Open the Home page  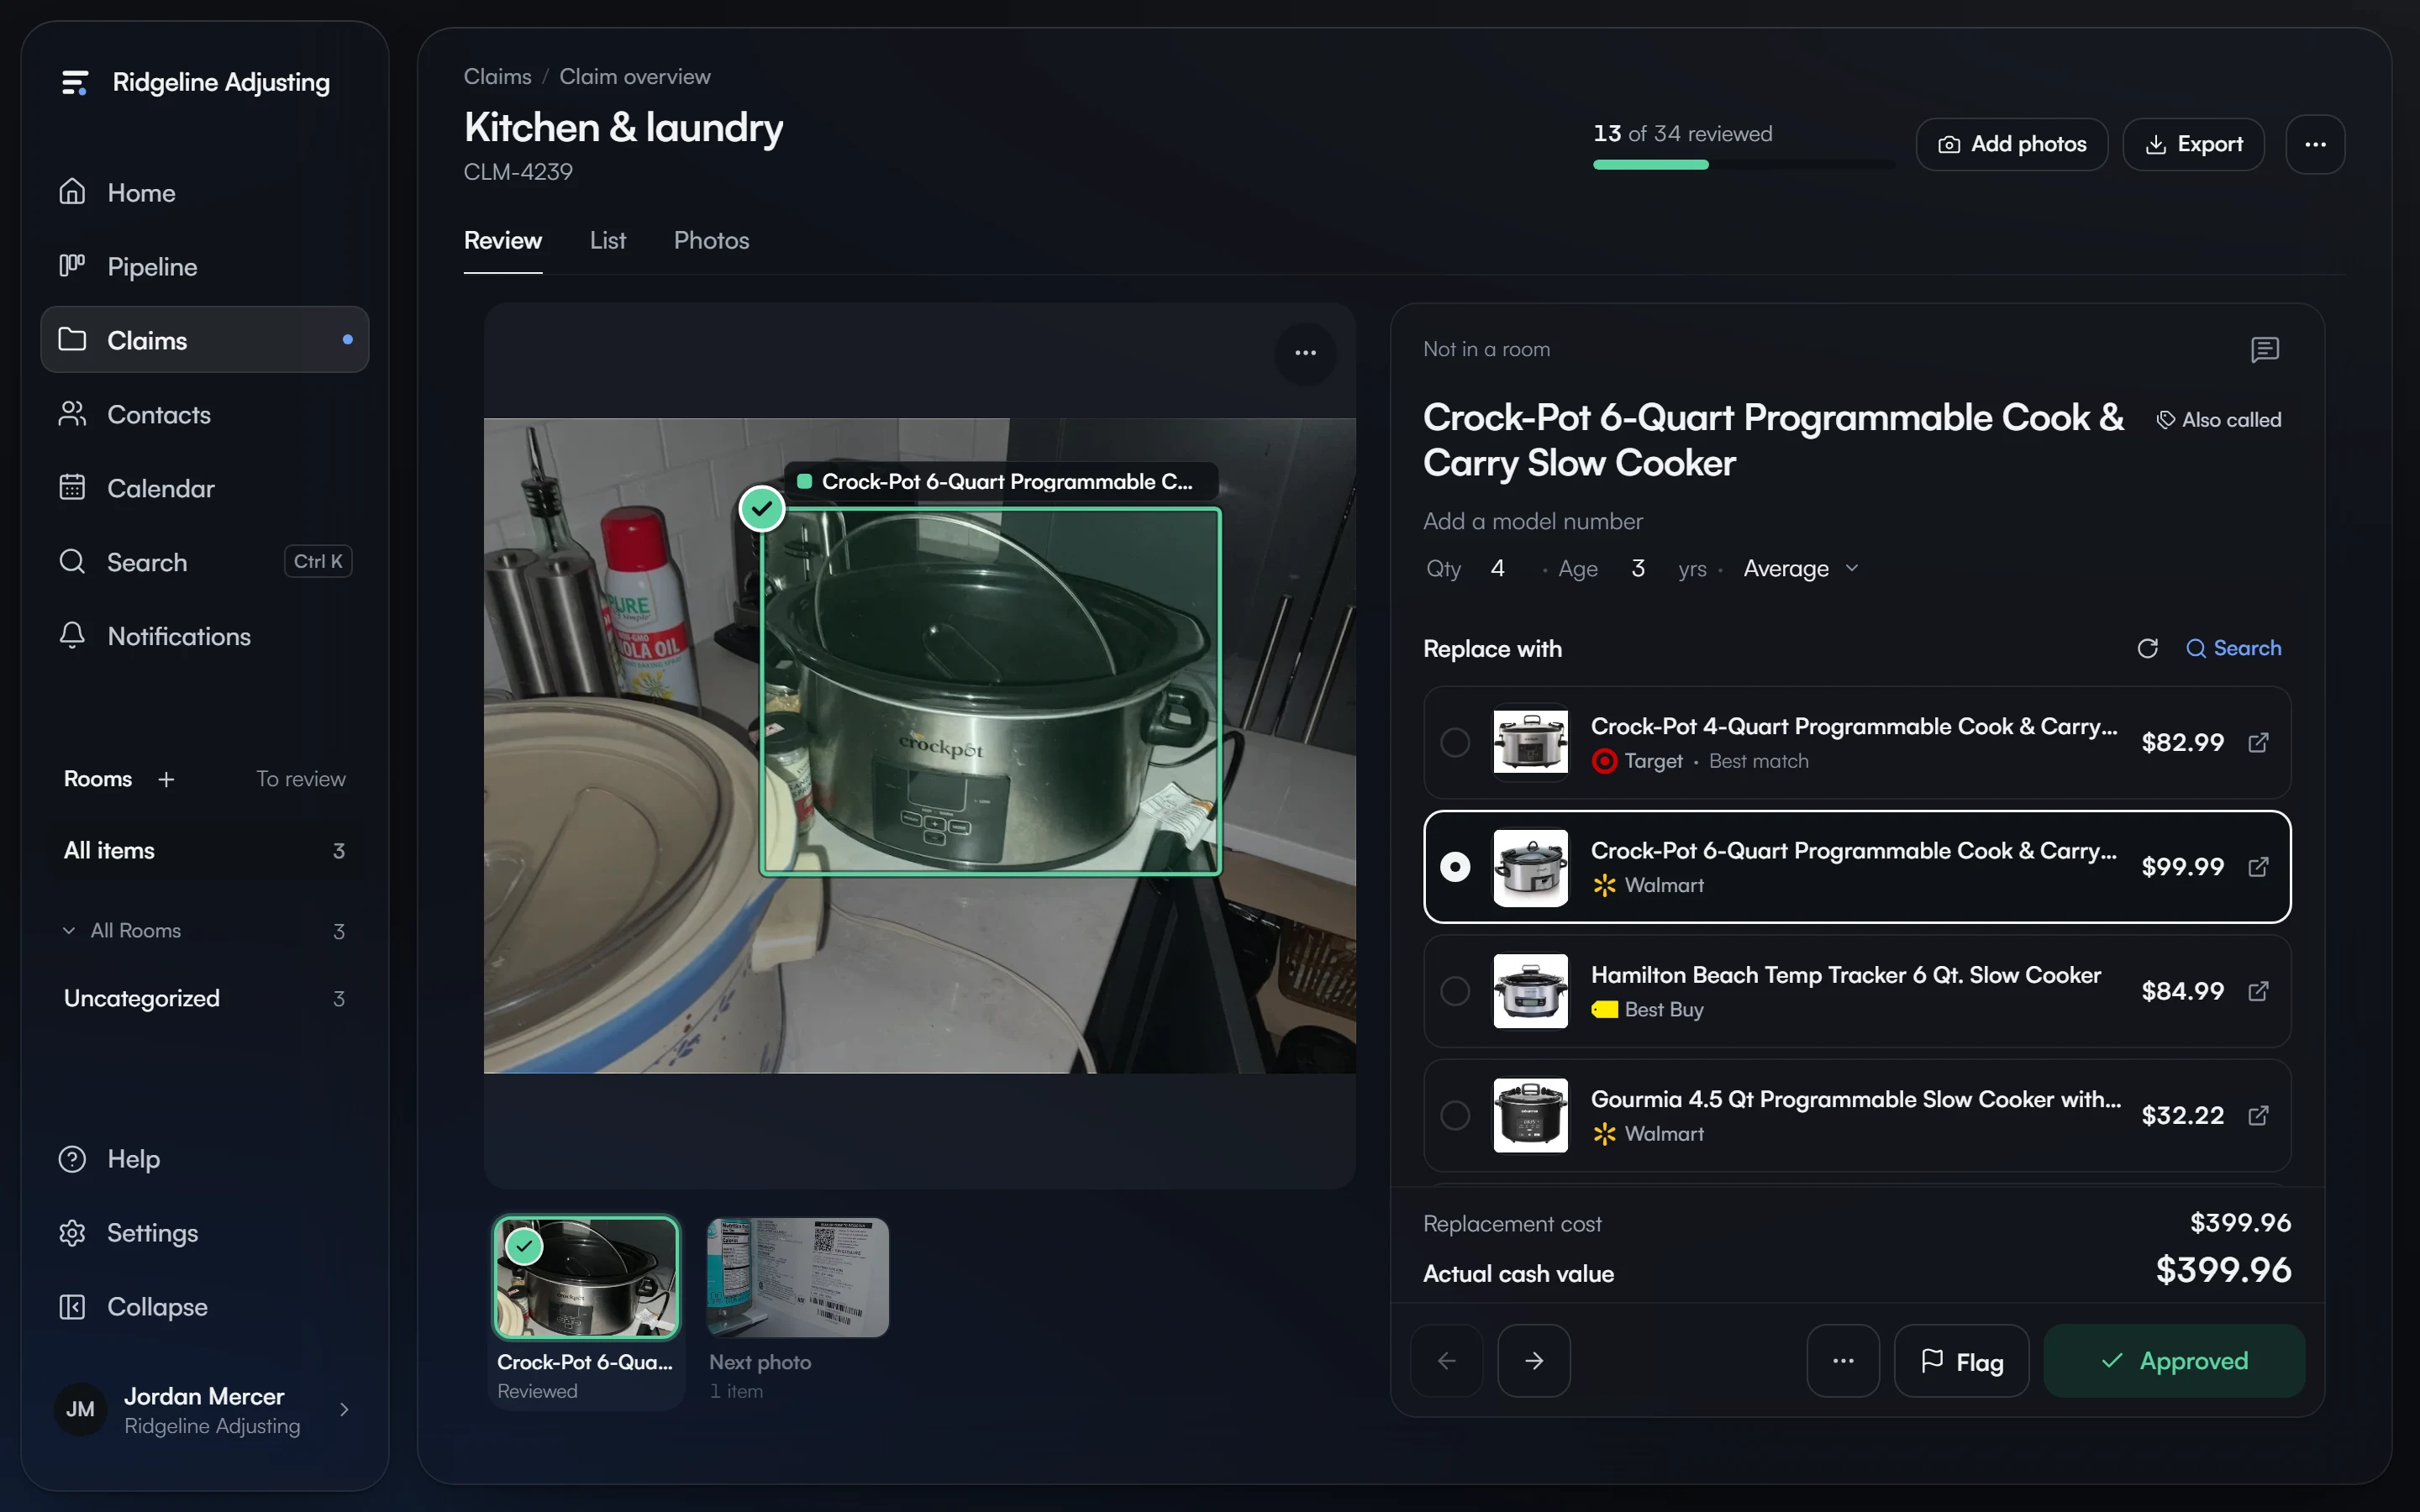point(204,192)
